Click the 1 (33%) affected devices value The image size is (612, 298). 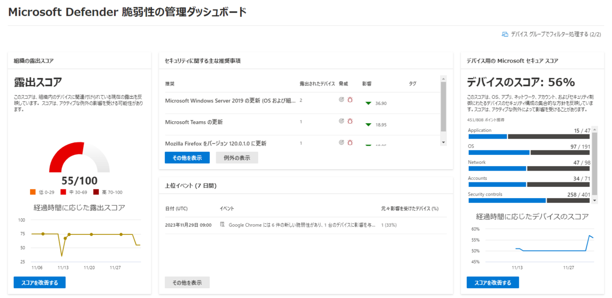[x=389, y=225]
